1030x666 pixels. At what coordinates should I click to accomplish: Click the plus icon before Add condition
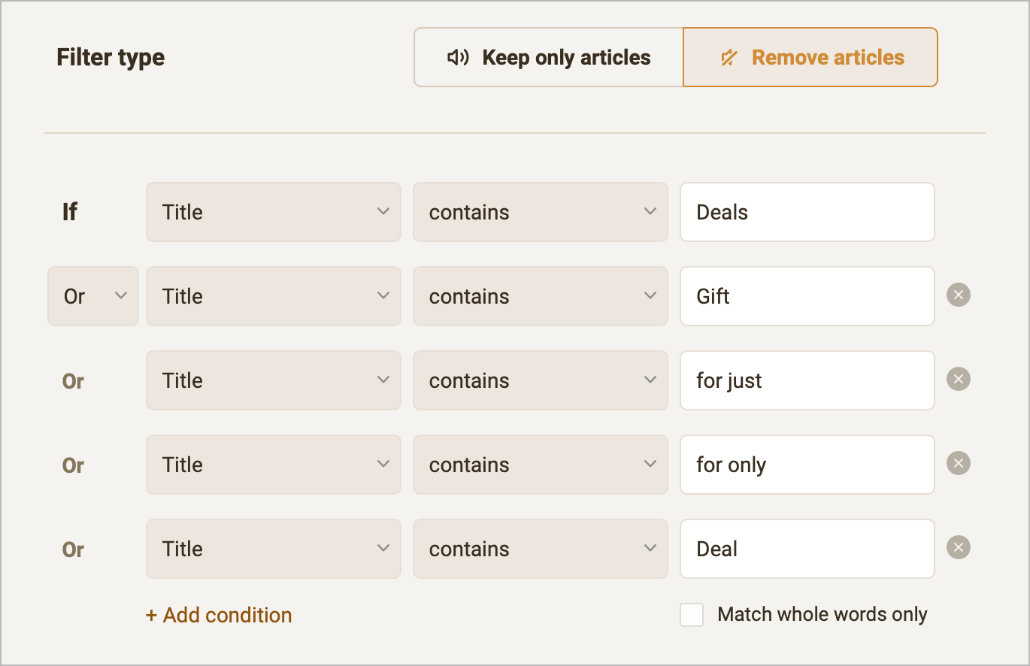coord(150,615)
